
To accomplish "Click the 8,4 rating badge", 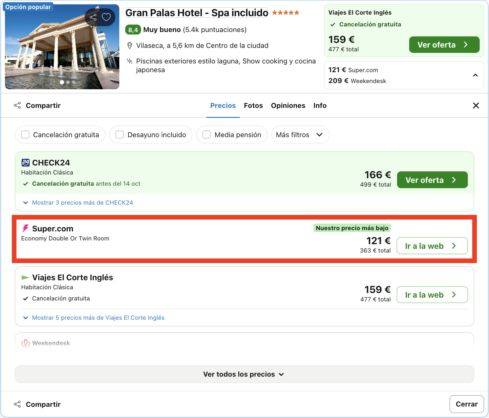I will pos(133,30).
